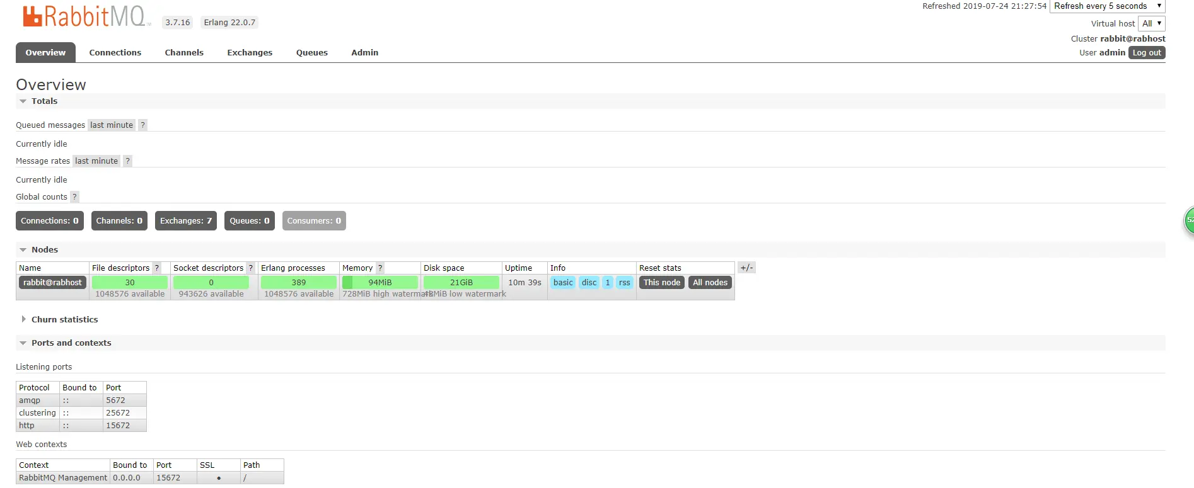The width and height of the screenshot is (1194, 488).
Task: Go to the Exchanges tab
Action: 250,52
